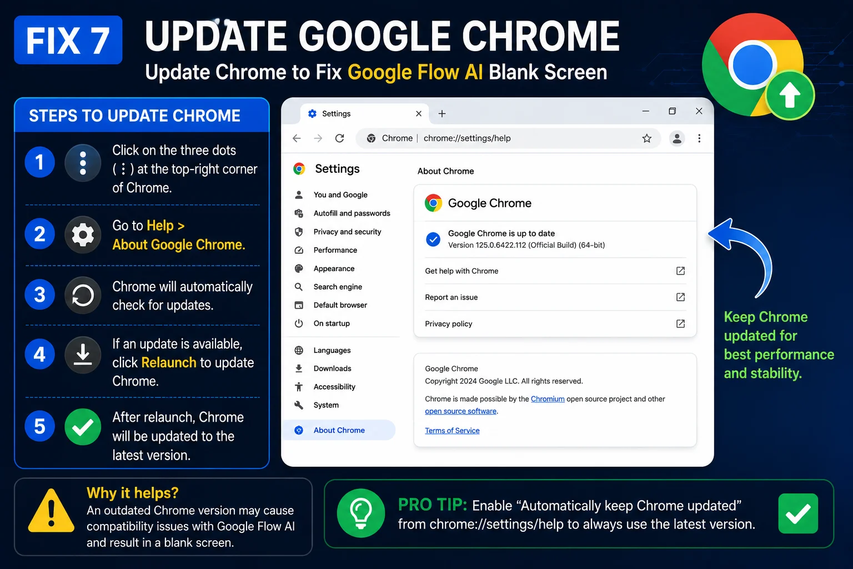Screen dimensions: 853x569
Task: Click the back arrow in Chrome toolbar
Action: click(x=297, y=138)
